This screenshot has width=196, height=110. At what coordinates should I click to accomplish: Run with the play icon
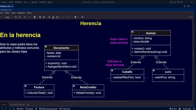pyautogui.click(x=185, y=6)
